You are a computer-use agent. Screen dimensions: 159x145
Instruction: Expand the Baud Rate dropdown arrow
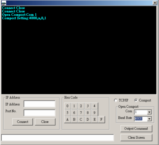point(149,119)
